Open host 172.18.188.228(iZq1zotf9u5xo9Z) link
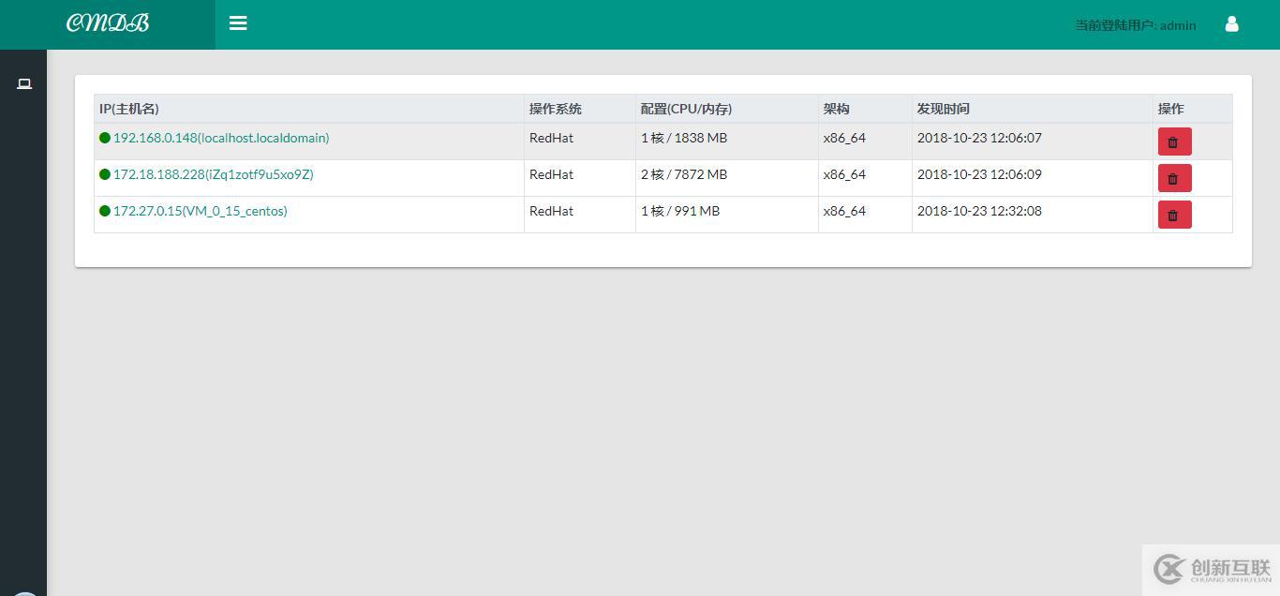The width and height of the screenshot is (1280, 596). click(x=213, y=174)
